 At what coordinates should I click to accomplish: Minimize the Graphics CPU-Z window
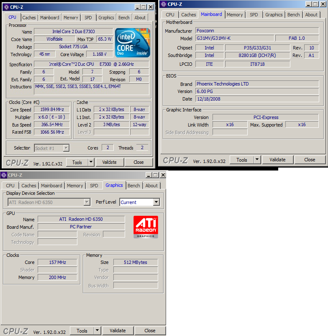pyautogui.click(x=149, y=175)
